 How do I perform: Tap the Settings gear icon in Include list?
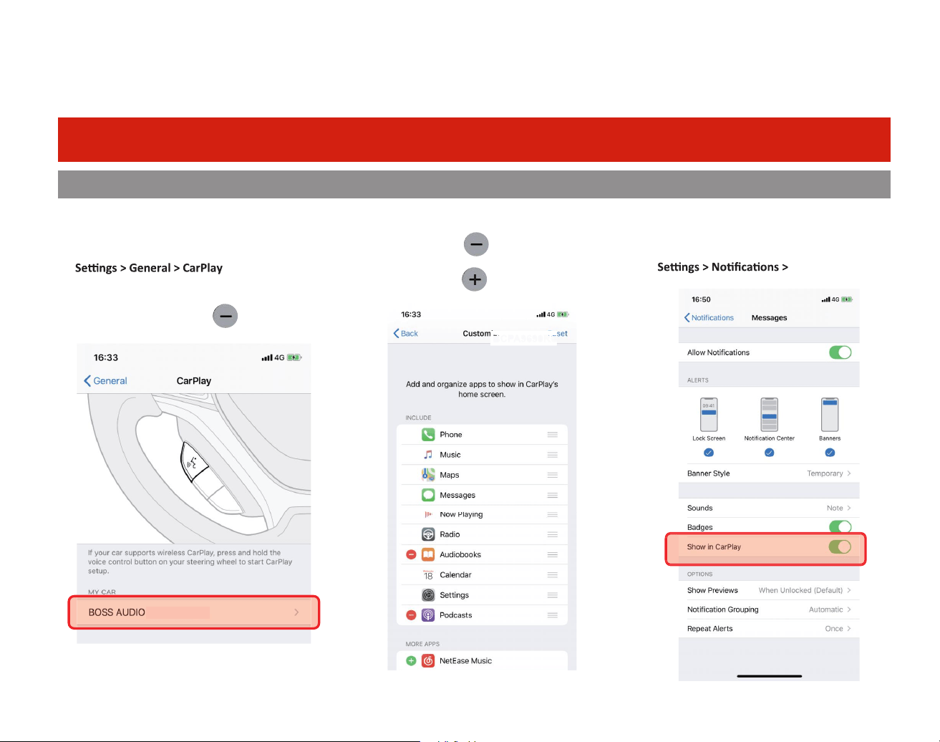click(428, 595)
